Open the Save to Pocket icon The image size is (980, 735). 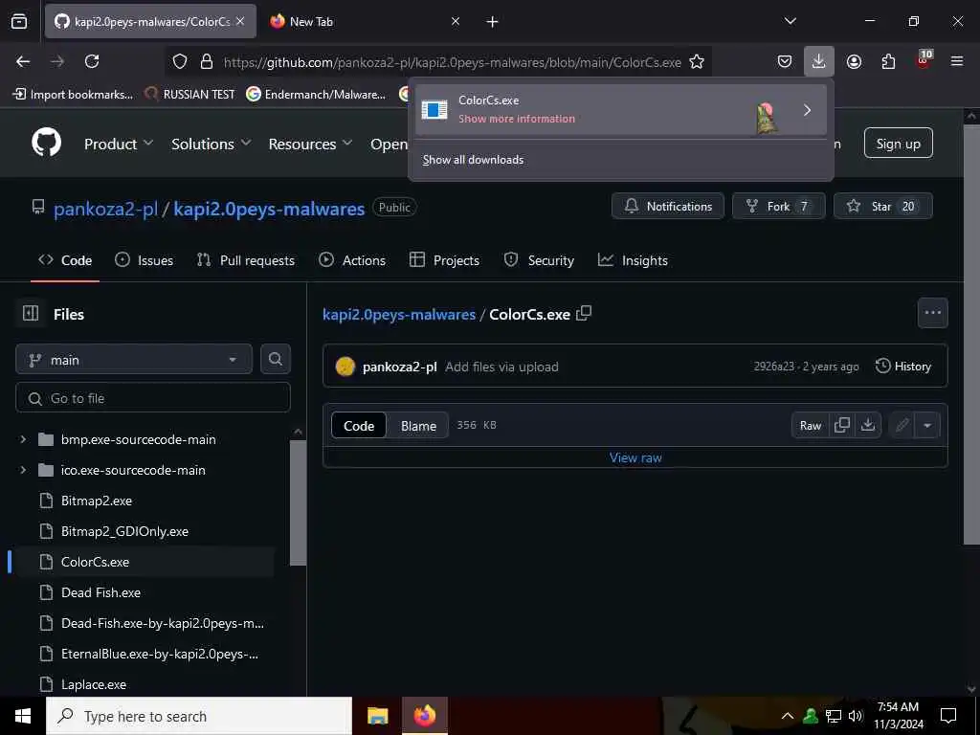coord(785,61)
